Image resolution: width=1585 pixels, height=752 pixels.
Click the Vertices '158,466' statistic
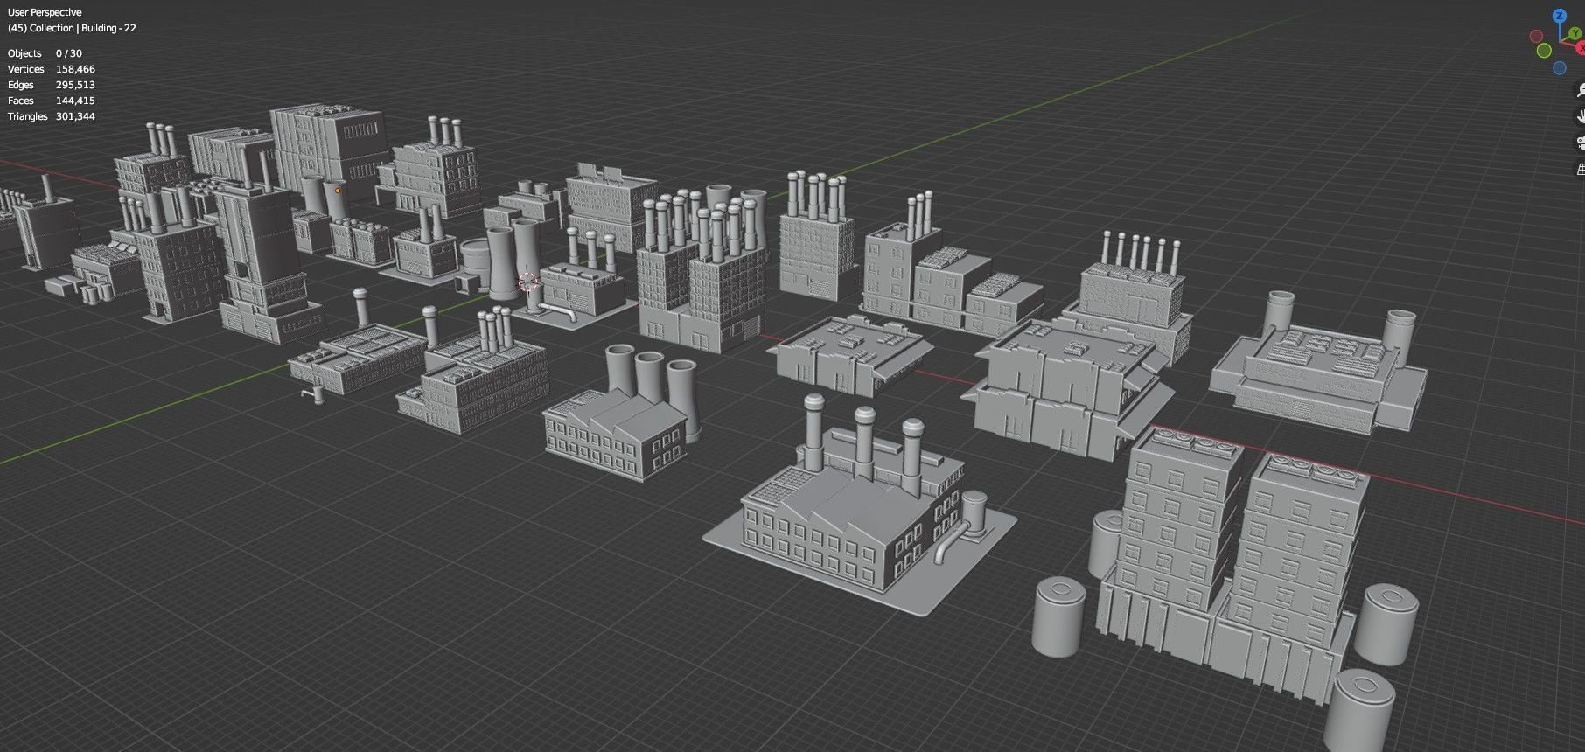(x=75, y=69)
